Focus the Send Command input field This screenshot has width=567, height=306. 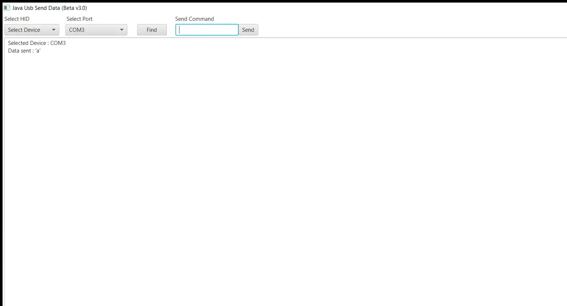coord(207,30)
